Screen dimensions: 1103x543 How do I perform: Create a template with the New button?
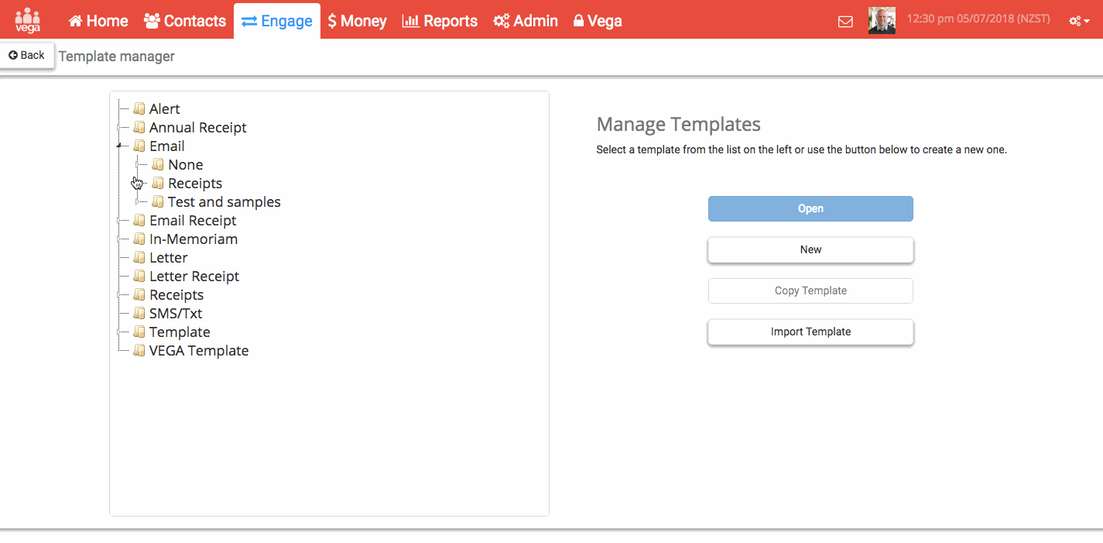(x=810, y=249)
